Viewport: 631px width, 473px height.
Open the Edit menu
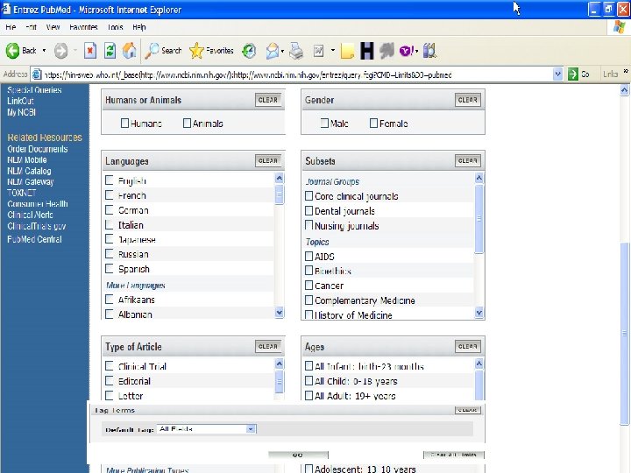[x=31, y=27]
